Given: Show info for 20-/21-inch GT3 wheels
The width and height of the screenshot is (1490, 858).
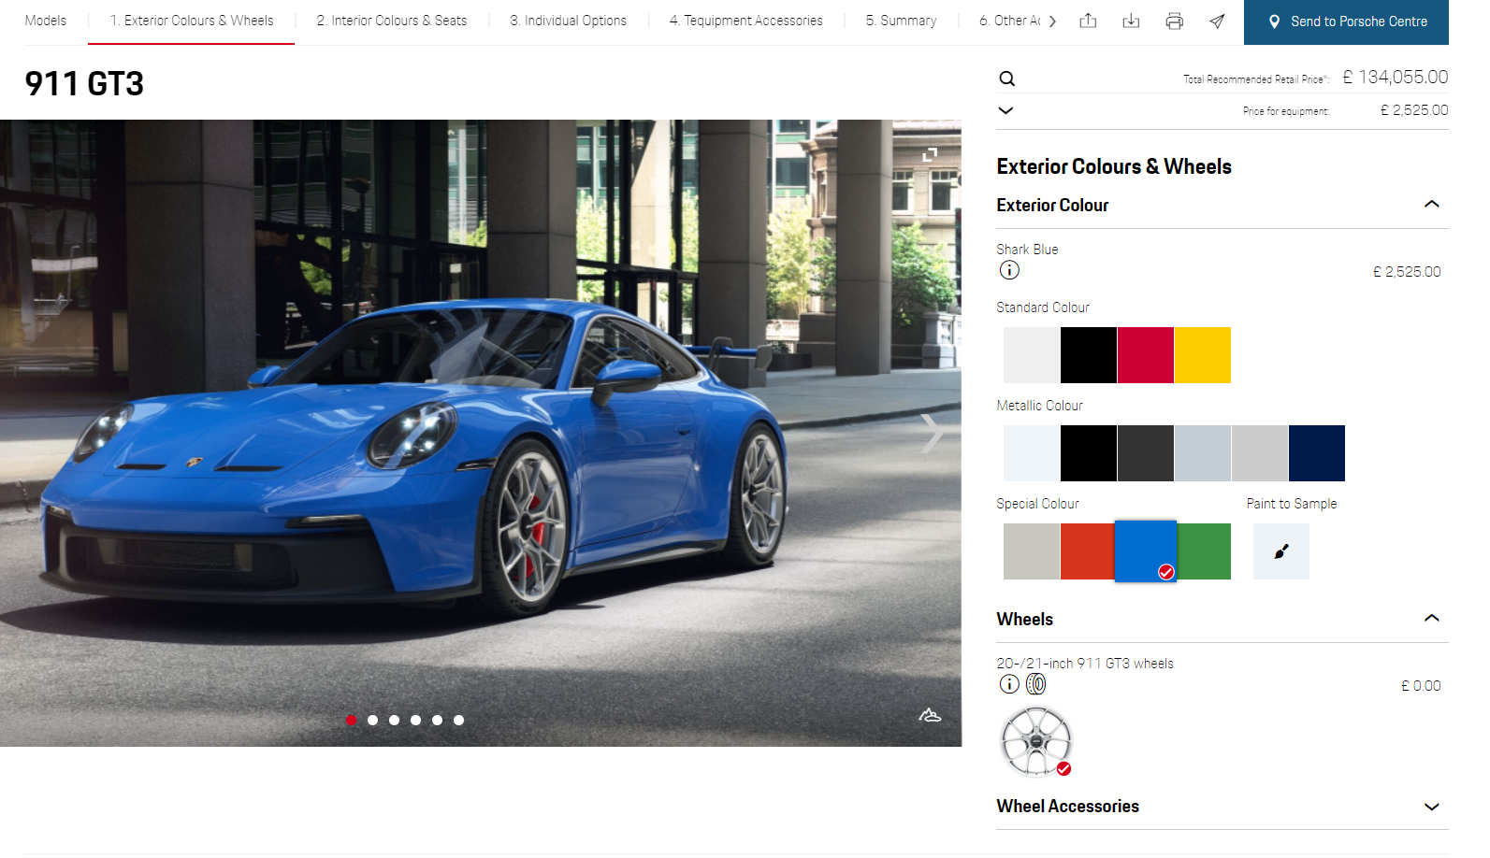Looking at the screenshot, I should (x=1009, y=684).
